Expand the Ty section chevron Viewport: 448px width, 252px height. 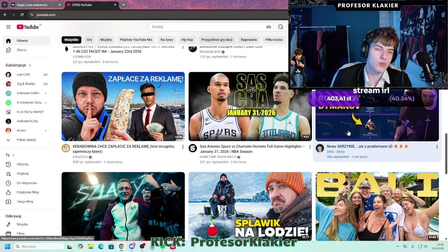point(13,155)
